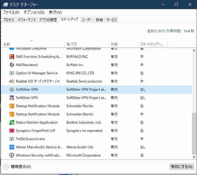Image resolution: width=197 pixels, height=175 pixels.
Task: Click the Waves MaxxAudio Service icon
Action: click(12, 147)
